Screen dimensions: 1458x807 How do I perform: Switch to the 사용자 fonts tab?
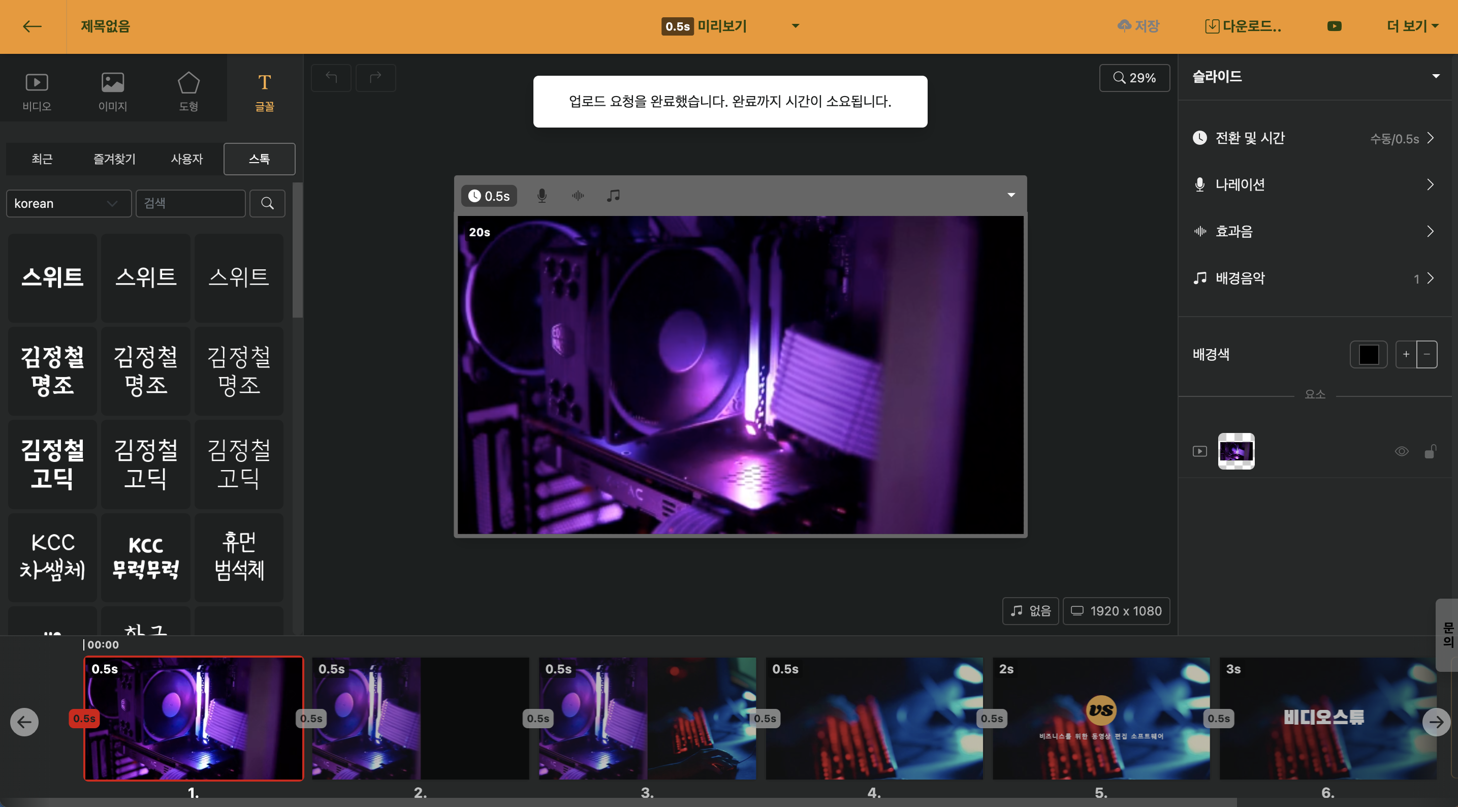[187, 159]
